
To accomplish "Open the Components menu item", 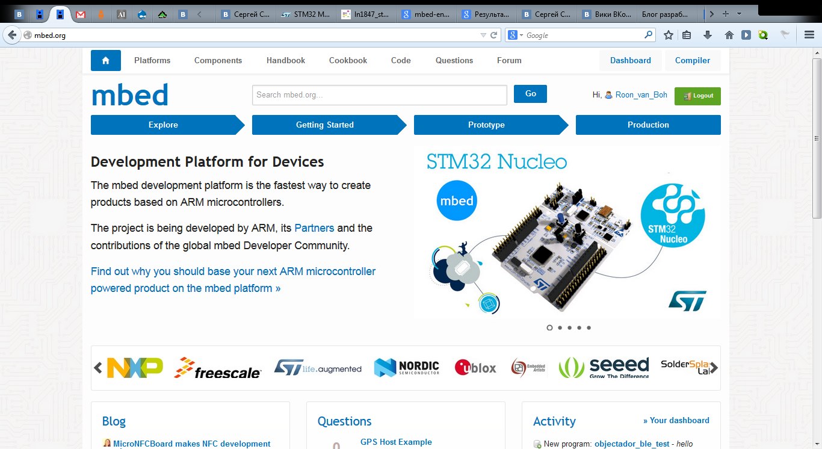I will pyautogui.click(x=218, y=60).
